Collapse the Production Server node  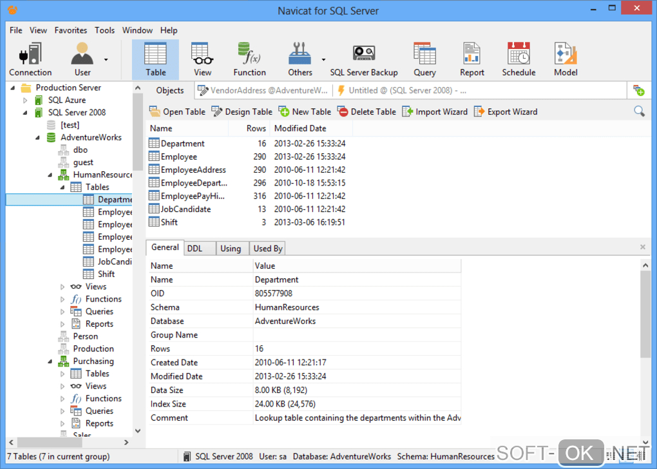(13, 88)
